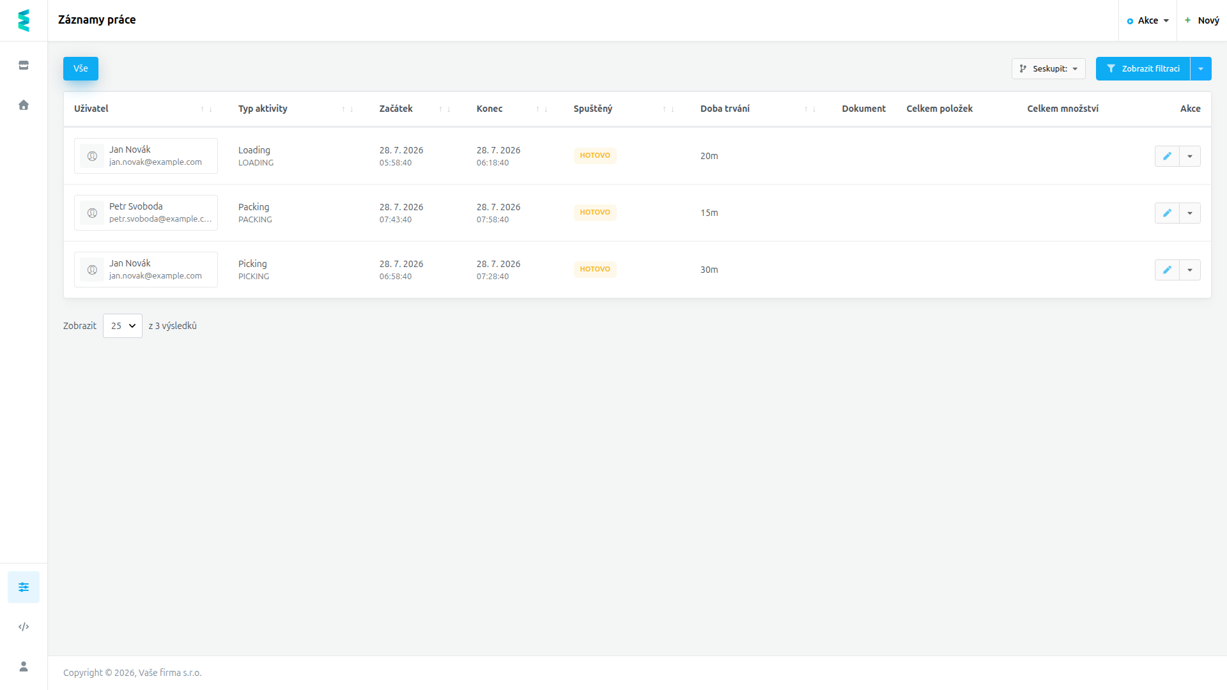This screenshot has width=1227, height=690.
Task: Edit the Loading record with pencil icon
Action: [x=1167, y=156]
